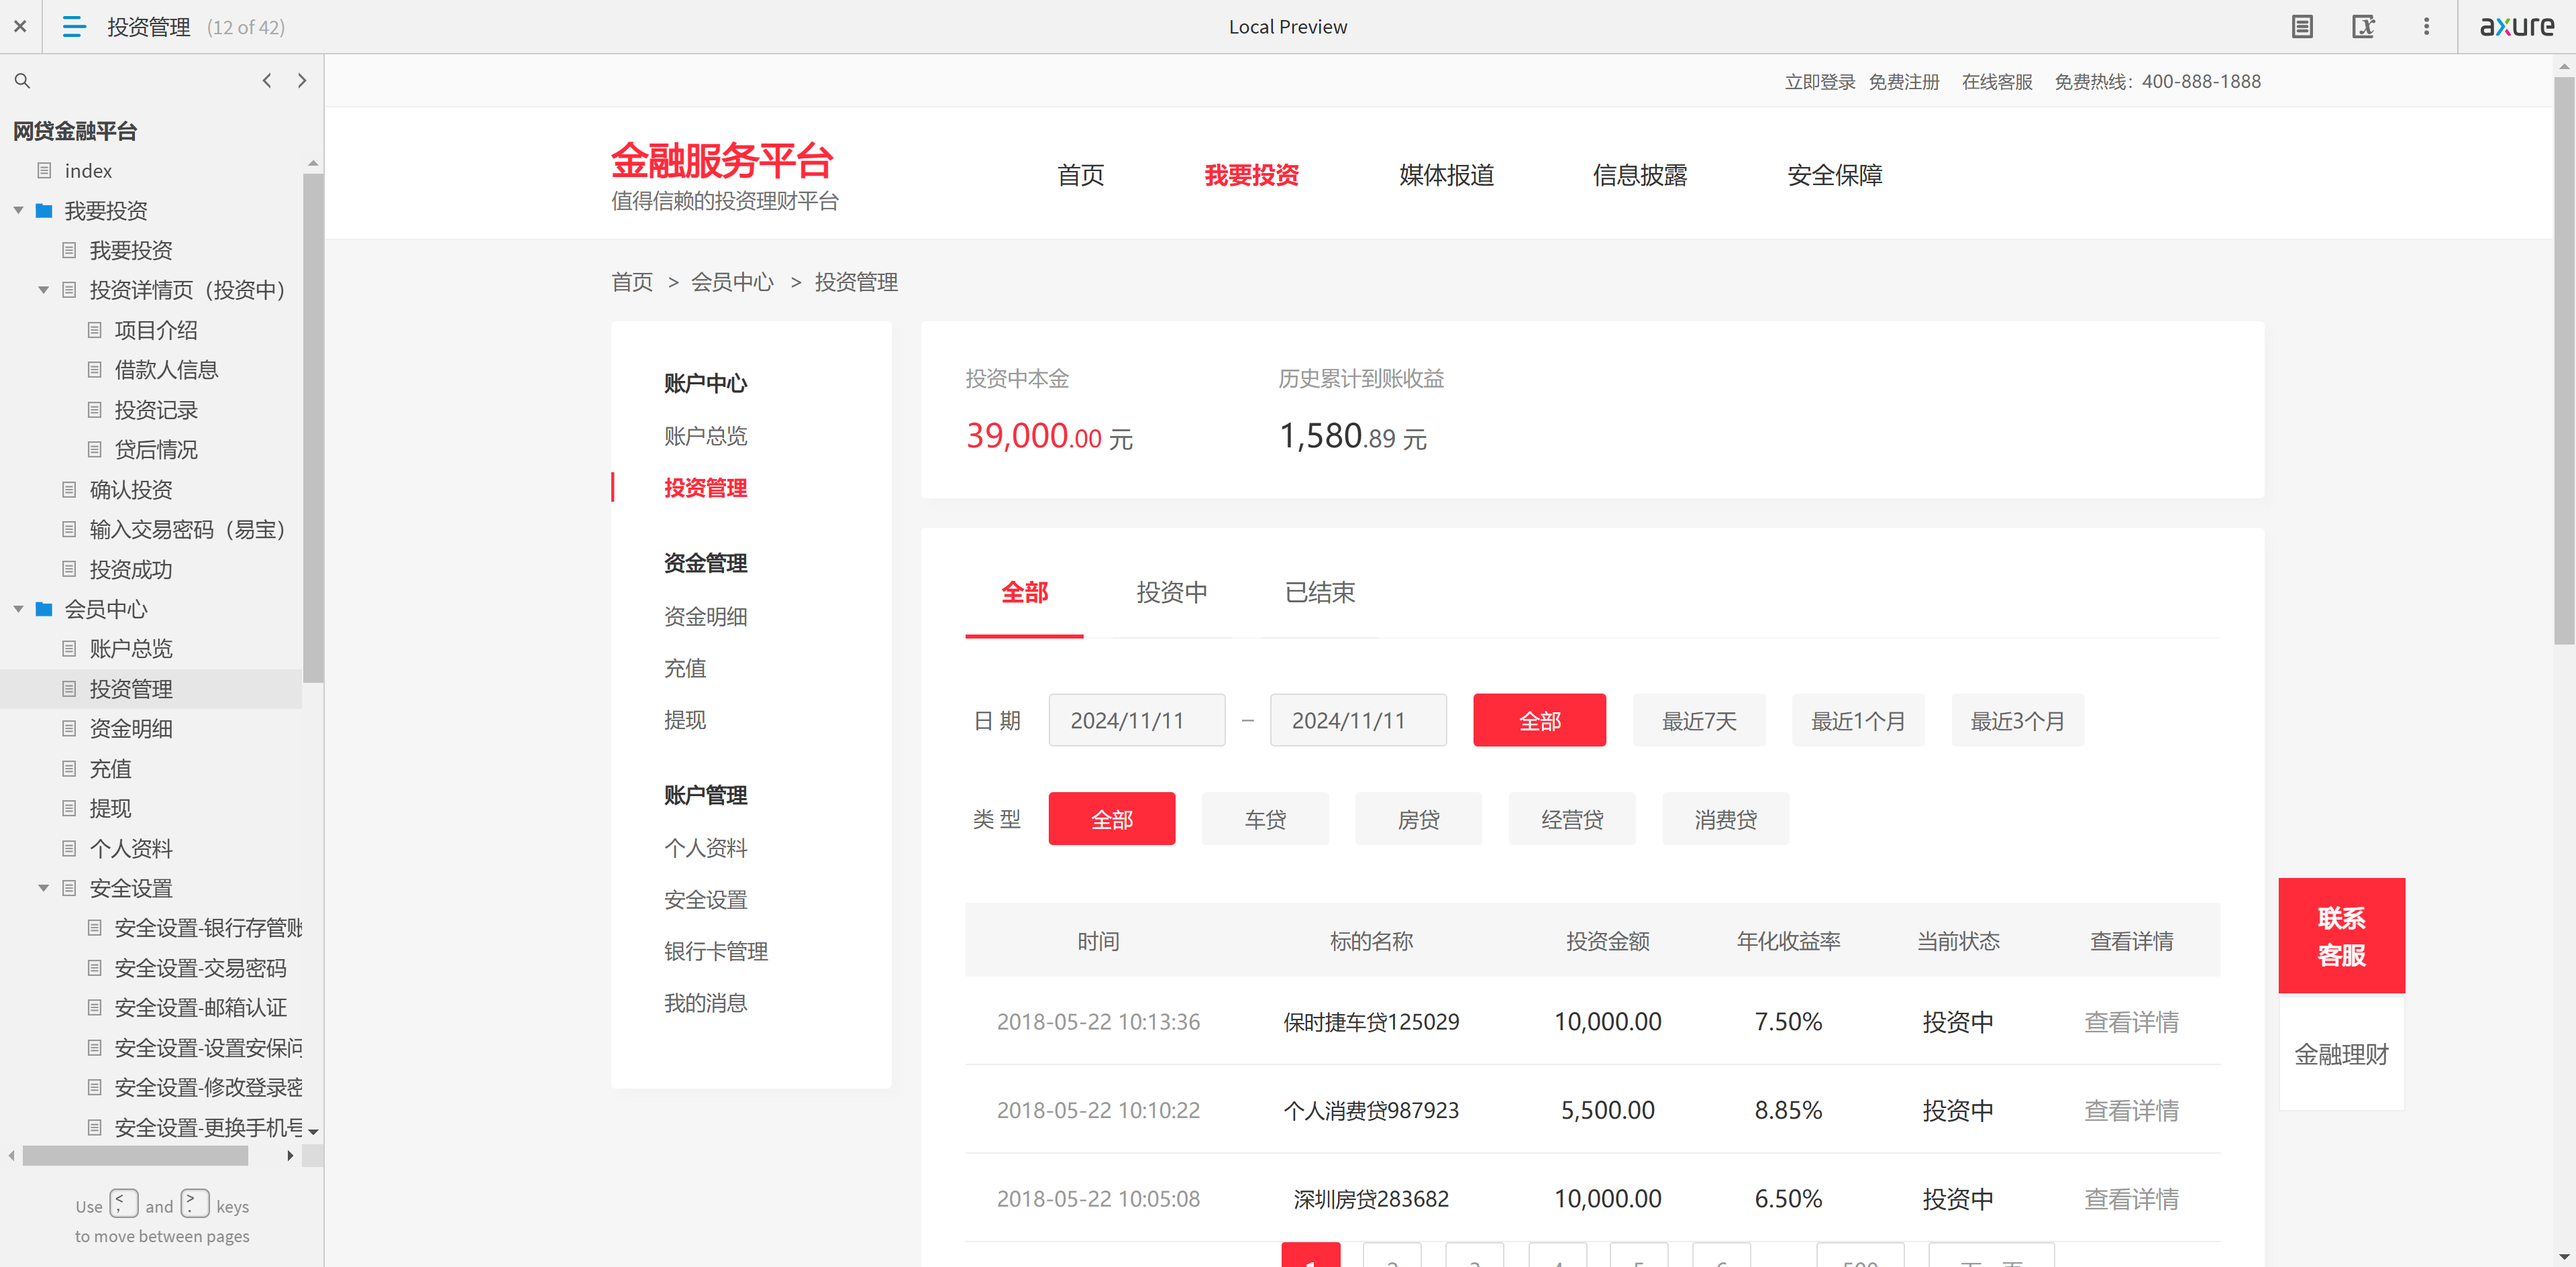Collapse the 我要投资 folder in sitemap
Viewport: 2576px width, 1267px height.
coord(18,211)
